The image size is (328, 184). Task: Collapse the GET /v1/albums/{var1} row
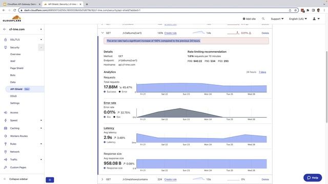click(102, 33)
